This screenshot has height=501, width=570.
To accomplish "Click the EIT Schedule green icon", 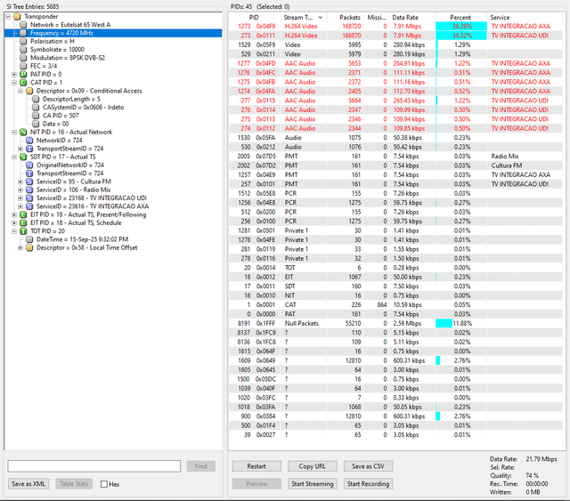I will 23,222.
